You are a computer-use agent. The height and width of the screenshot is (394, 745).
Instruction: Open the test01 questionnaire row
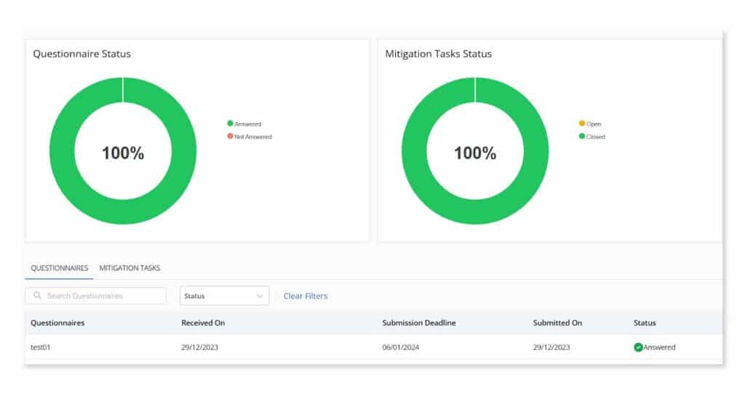[x=374, y=347]
